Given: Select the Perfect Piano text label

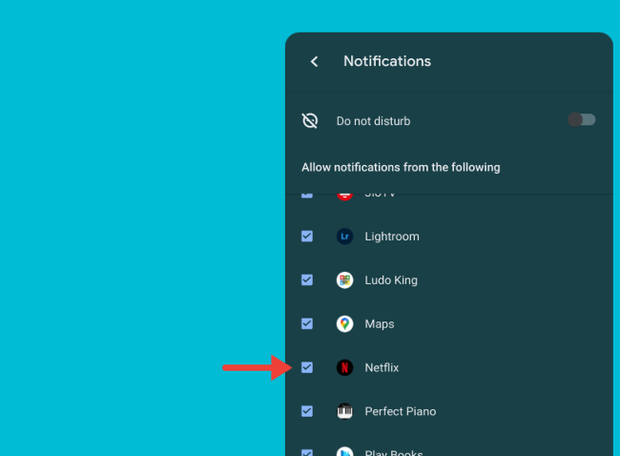Looking at the screenshot, I should tap(400, 411).
